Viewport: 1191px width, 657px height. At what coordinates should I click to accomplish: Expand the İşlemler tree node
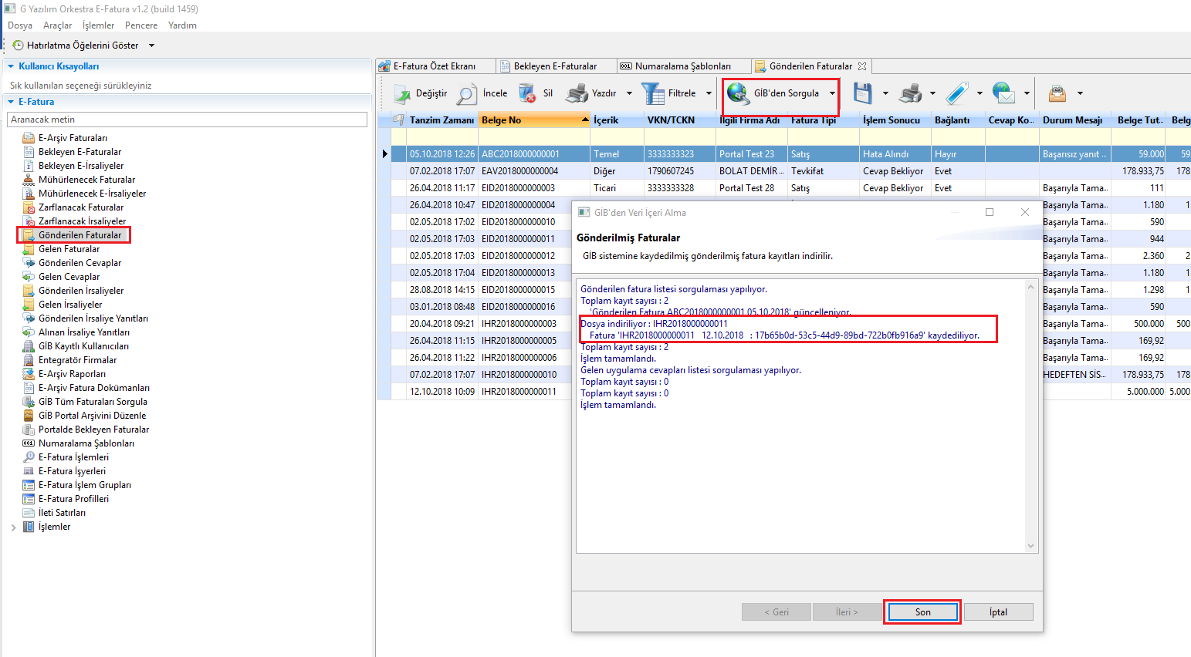click(x=13, y=527)
